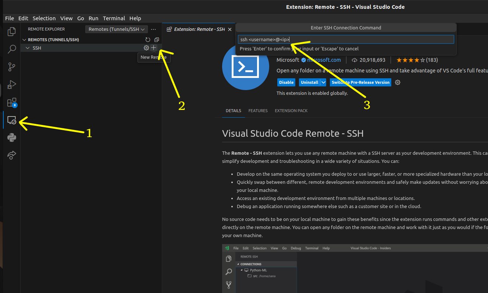This screenshot has height=293, width=488.
Task: Refresh the remotes list
Action: click(x=148, y=40)
